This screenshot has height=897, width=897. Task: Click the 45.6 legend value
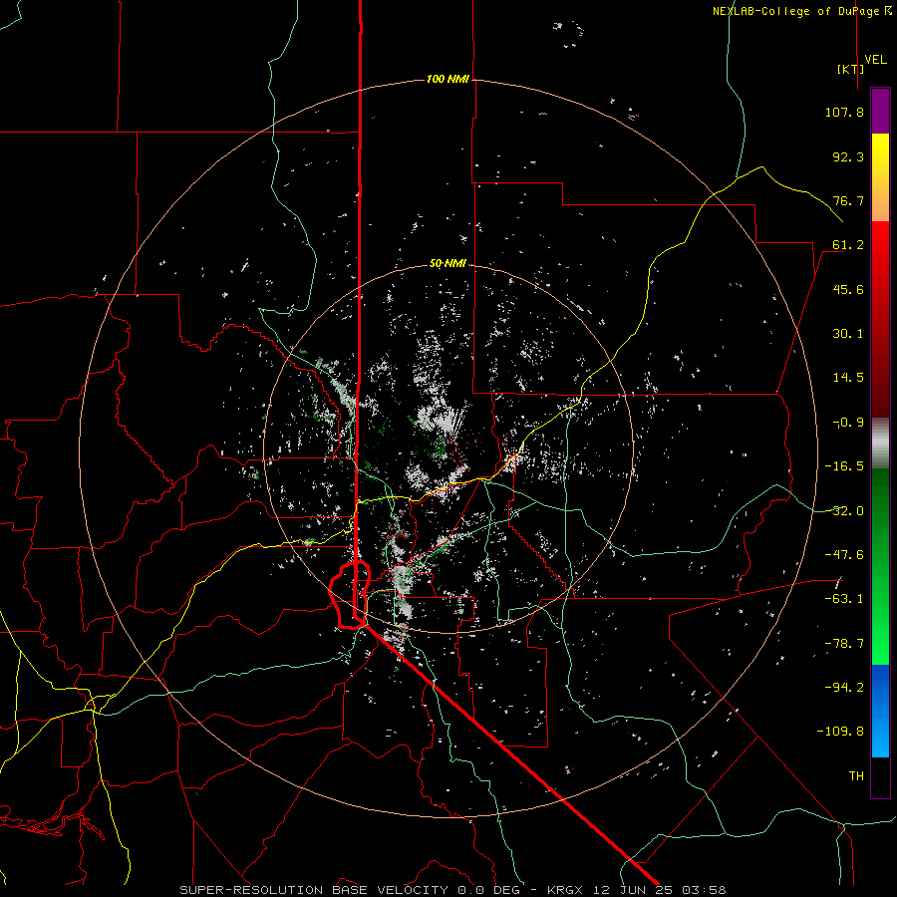pos(848,289)
